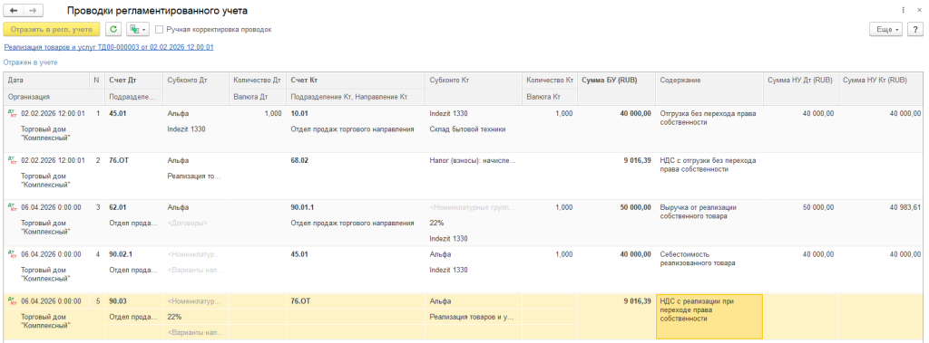Click the Дт/Кт icon in row 1

[x=12, y=113]
